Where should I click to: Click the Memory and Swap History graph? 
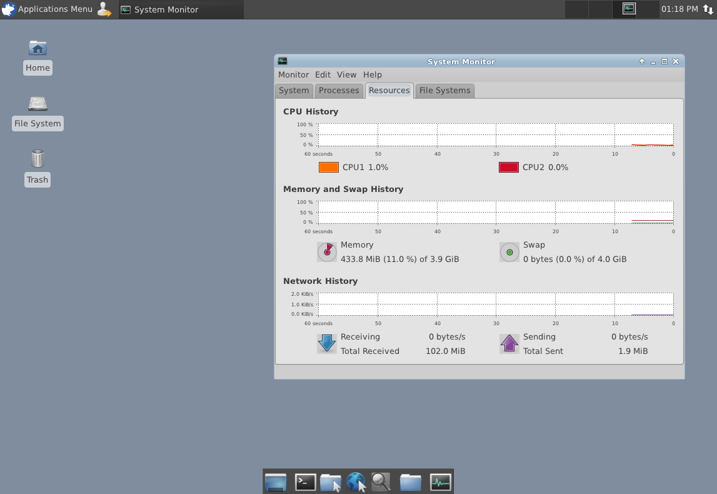pos(496,213)
